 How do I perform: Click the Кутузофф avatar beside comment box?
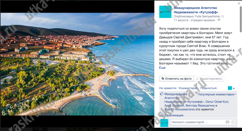[x=164, y=123]
